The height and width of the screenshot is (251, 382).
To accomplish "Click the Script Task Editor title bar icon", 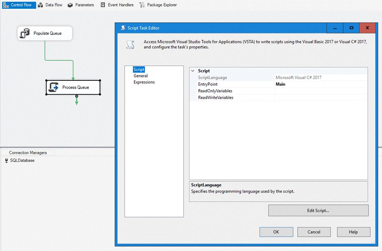I will (123, 28).
